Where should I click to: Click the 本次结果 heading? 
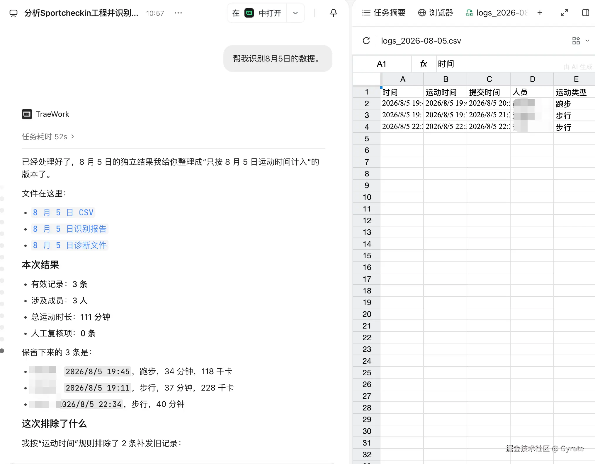point(40,265)
